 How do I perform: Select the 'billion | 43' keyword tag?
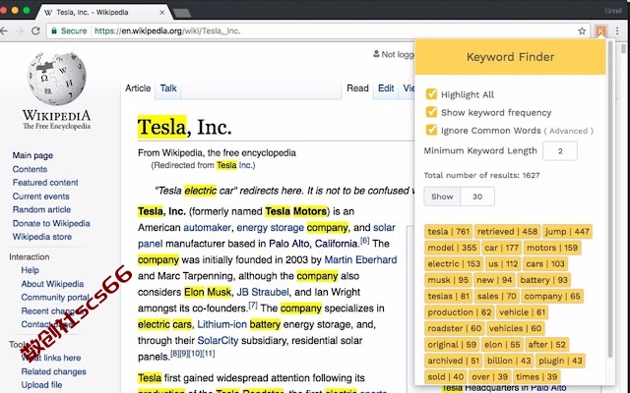click(509, 361)
